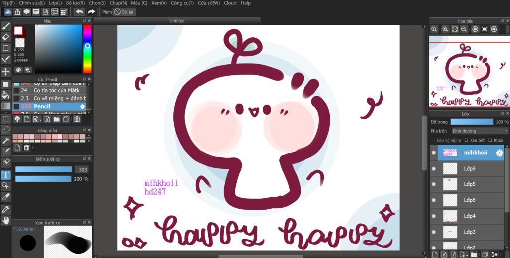Hide the mihkhoii layer
The width and height of the screenshot is (510, 258).
(434, 153)
